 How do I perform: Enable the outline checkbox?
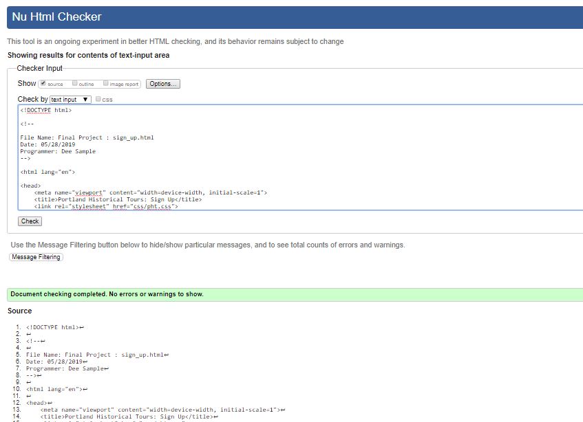(75, 83)
